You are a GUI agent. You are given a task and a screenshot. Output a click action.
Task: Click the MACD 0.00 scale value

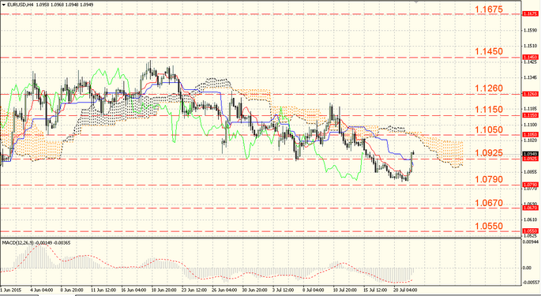click(527, 268)
